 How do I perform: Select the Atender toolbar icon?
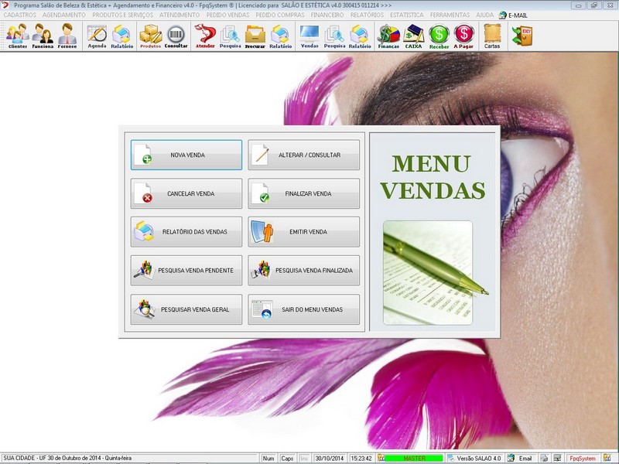[204, 36]
